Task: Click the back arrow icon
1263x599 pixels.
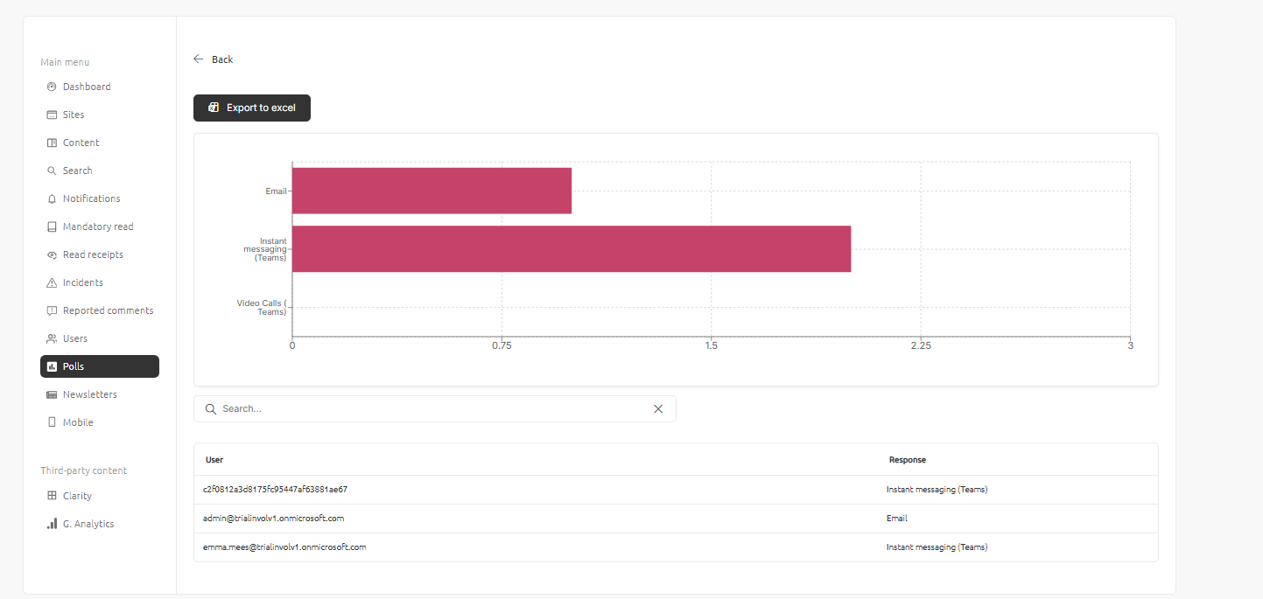Action: [x=199, y=59]
